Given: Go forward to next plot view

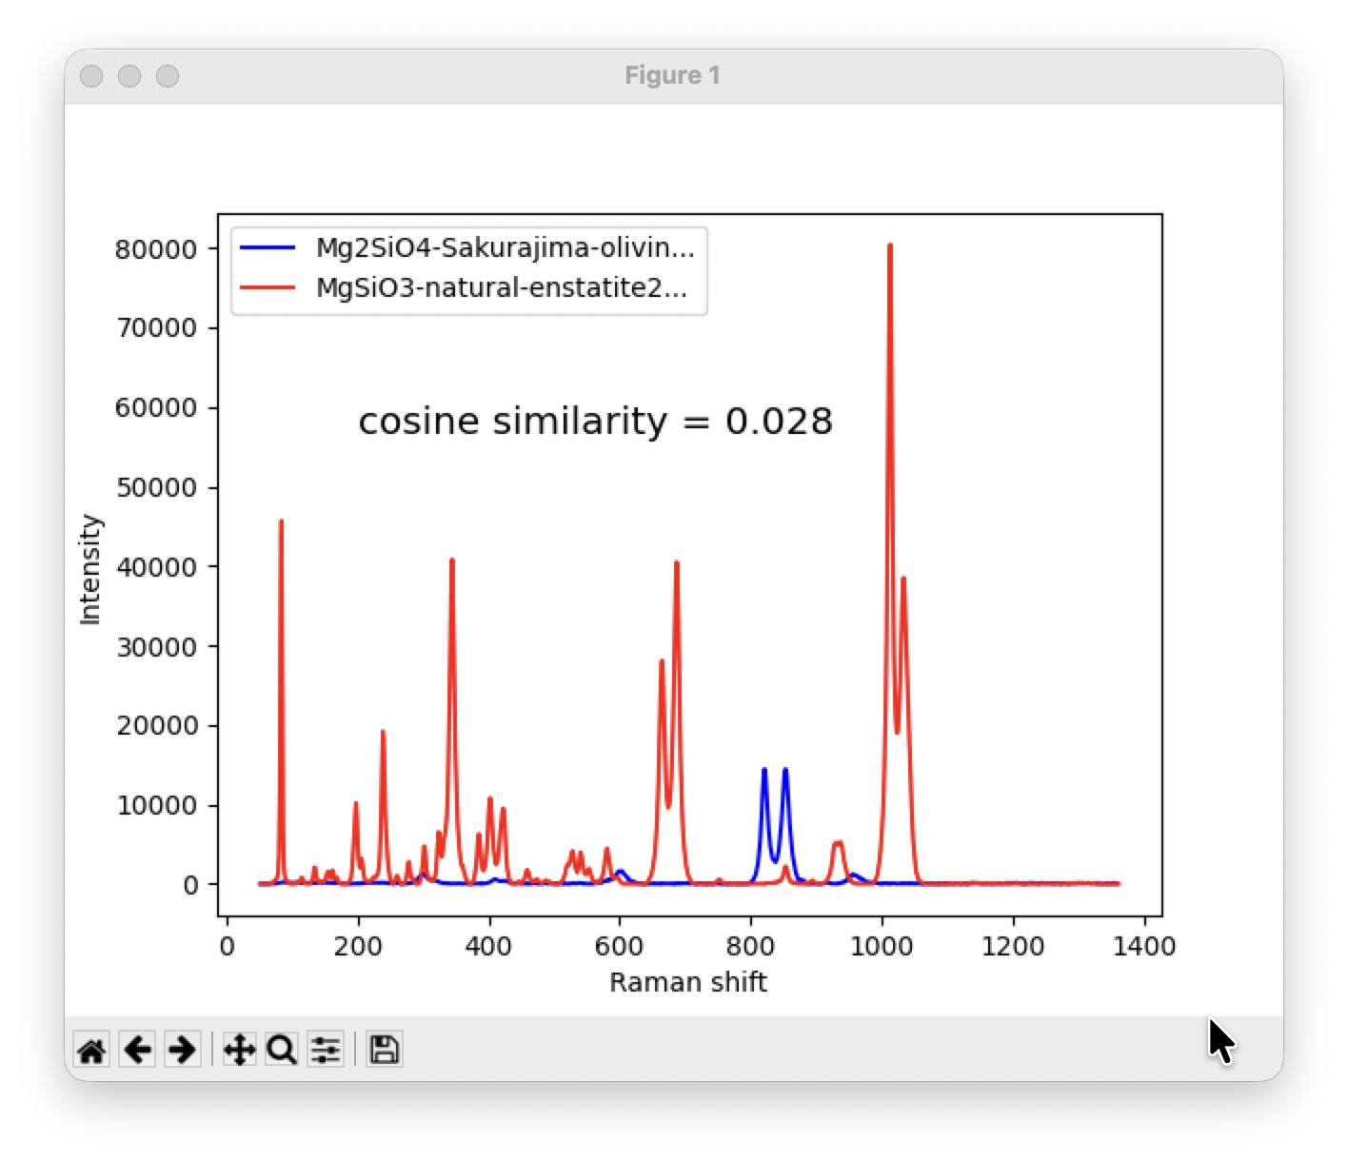Looking at the screenshot, I should click(182, 1051).
